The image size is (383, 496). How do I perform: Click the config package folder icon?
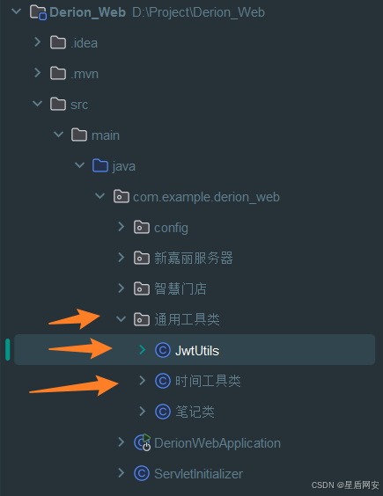[142, 227]
